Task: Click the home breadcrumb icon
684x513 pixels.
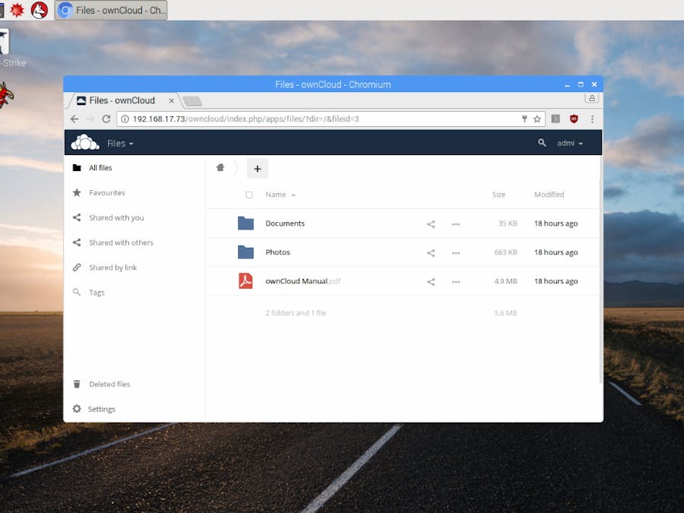Action: 220,168
